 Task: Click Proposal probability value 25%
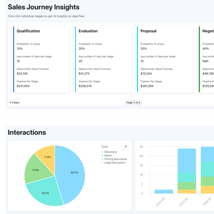[x=144, y=49]
